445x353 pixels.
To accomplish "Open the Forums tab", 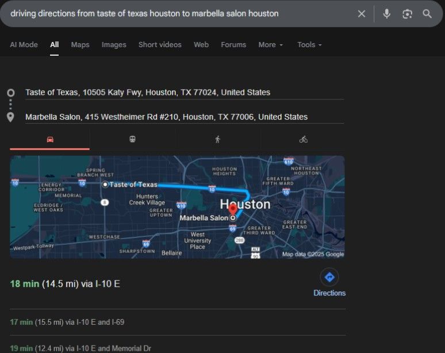I will click(x=233, y=44).
